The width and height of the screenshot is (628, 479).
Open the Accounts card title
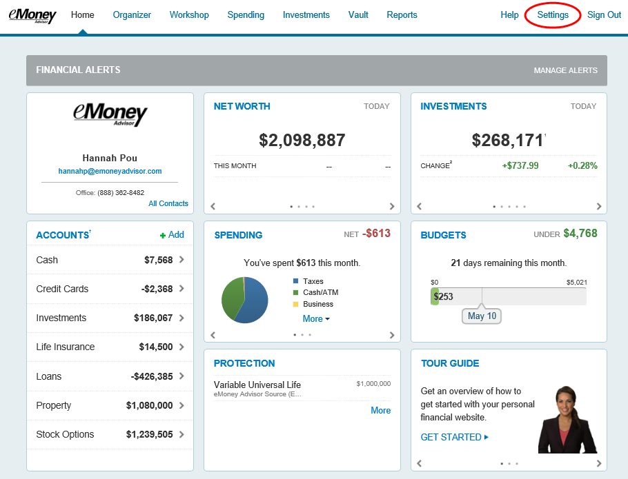(x=63, y=235)
